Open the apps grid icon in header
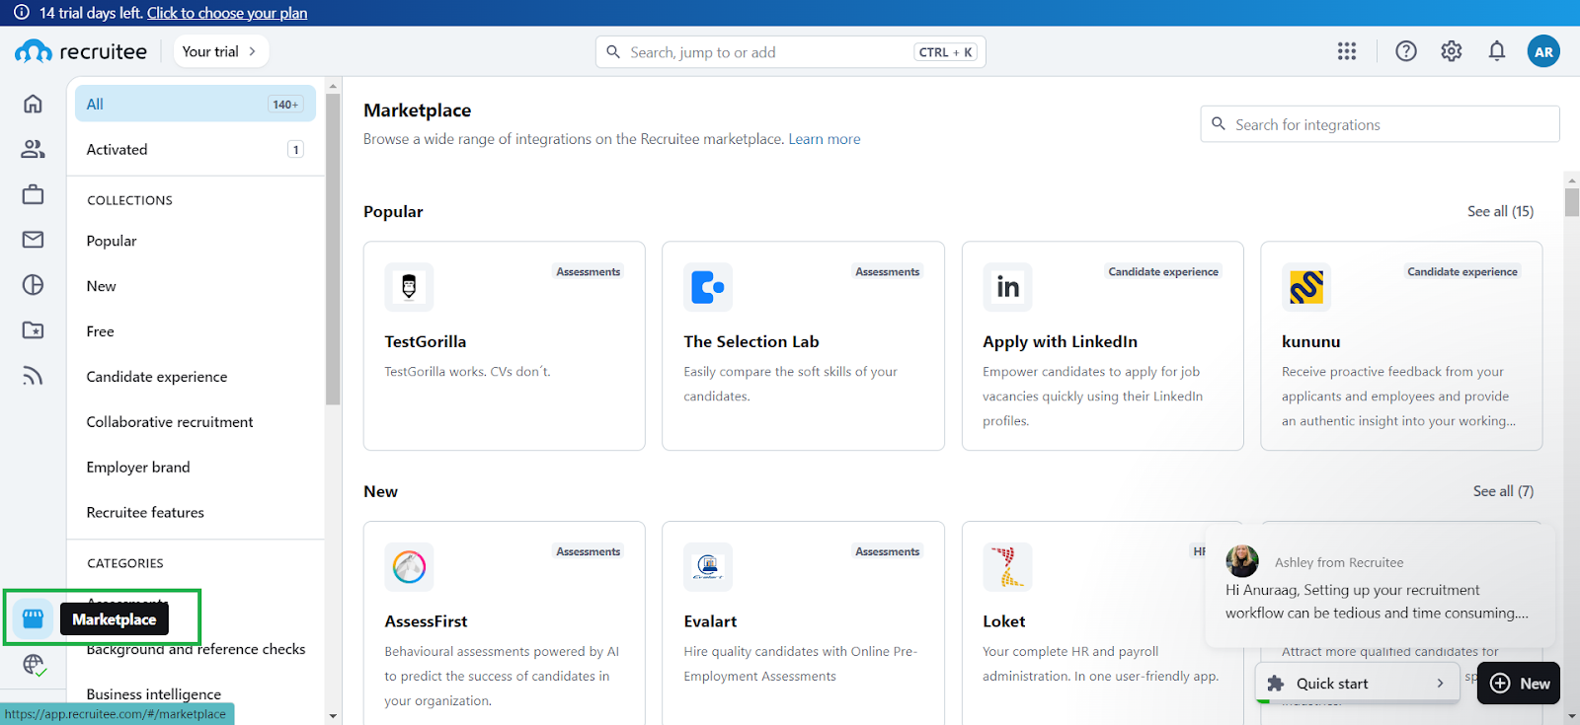Screen dimensions: 1580x725 (x=1347, y=51)
